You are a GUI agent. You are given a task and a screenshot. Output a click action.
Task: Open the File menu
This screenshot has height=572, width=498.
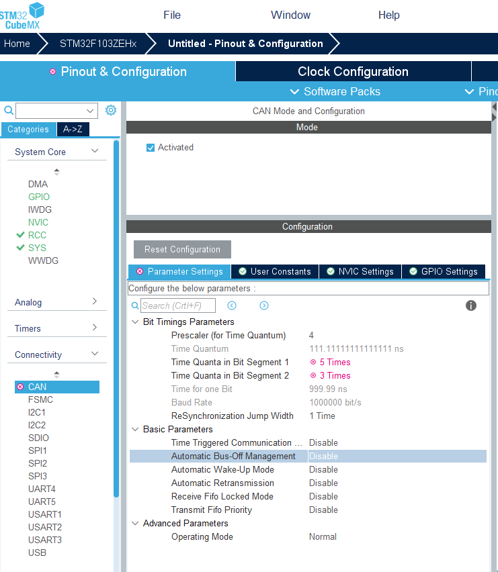tap(172, 15)
